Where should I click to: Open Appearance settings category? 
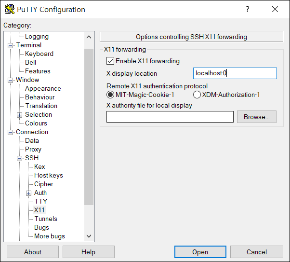click(x=43, y=89)
